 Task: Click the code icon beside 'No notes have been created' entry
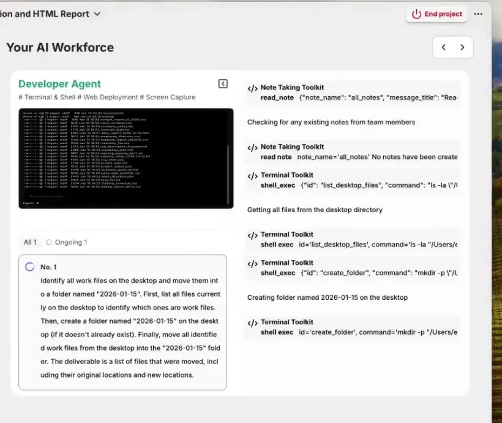click(x=252, y=148)
